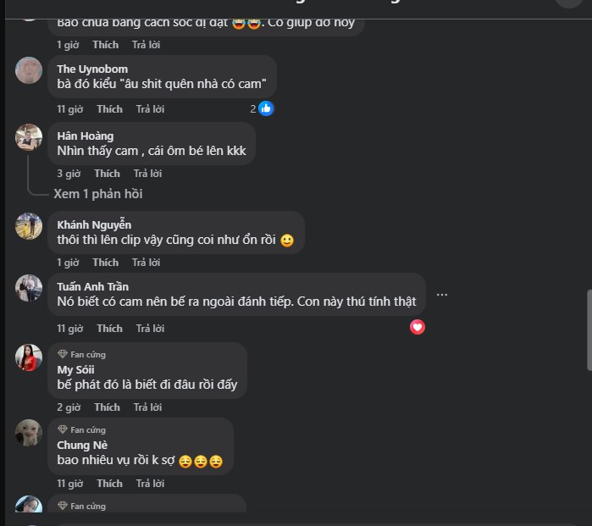This screenshot has width=592, height=526.
Task: Click Khánh Nguyễn's profile avatar
Action: tap(29, 226)
